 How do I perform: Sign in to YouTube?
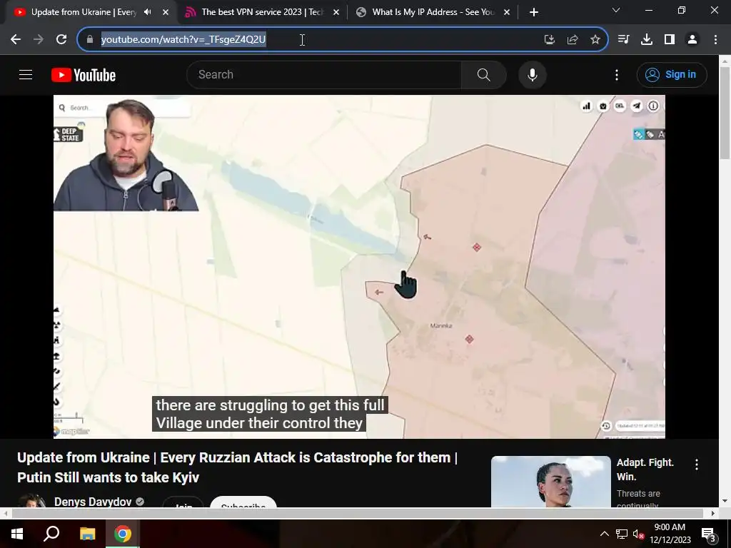(x=672, y=74)
